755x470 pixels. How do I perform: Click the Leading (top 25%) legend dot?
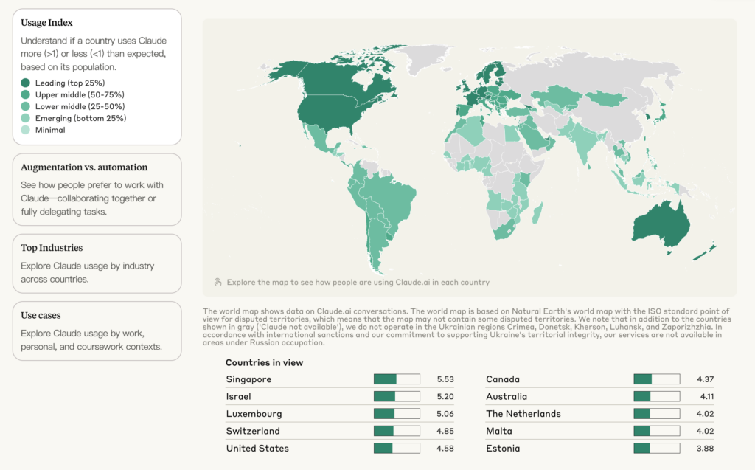(x=26, y=83)
